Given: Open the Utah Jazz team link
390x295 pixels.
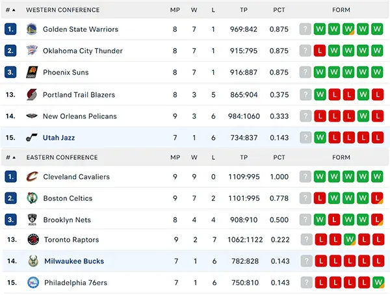Looking at the screenshot, I should (x=58, y=138).
